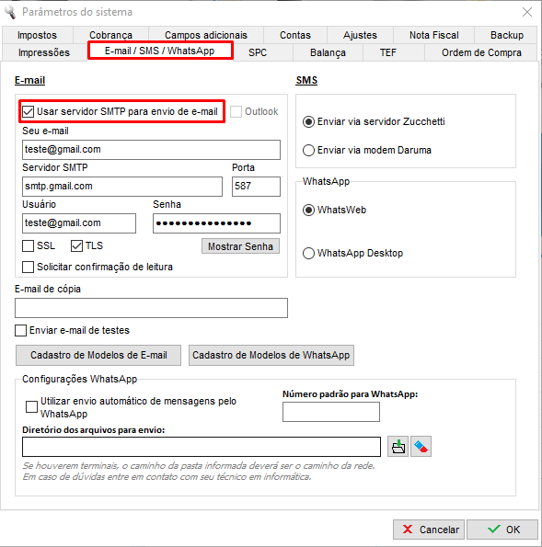The width and height of the screenshot is (542, 547).
Task: Click the Mostrar Senha button
Action: 240,246
